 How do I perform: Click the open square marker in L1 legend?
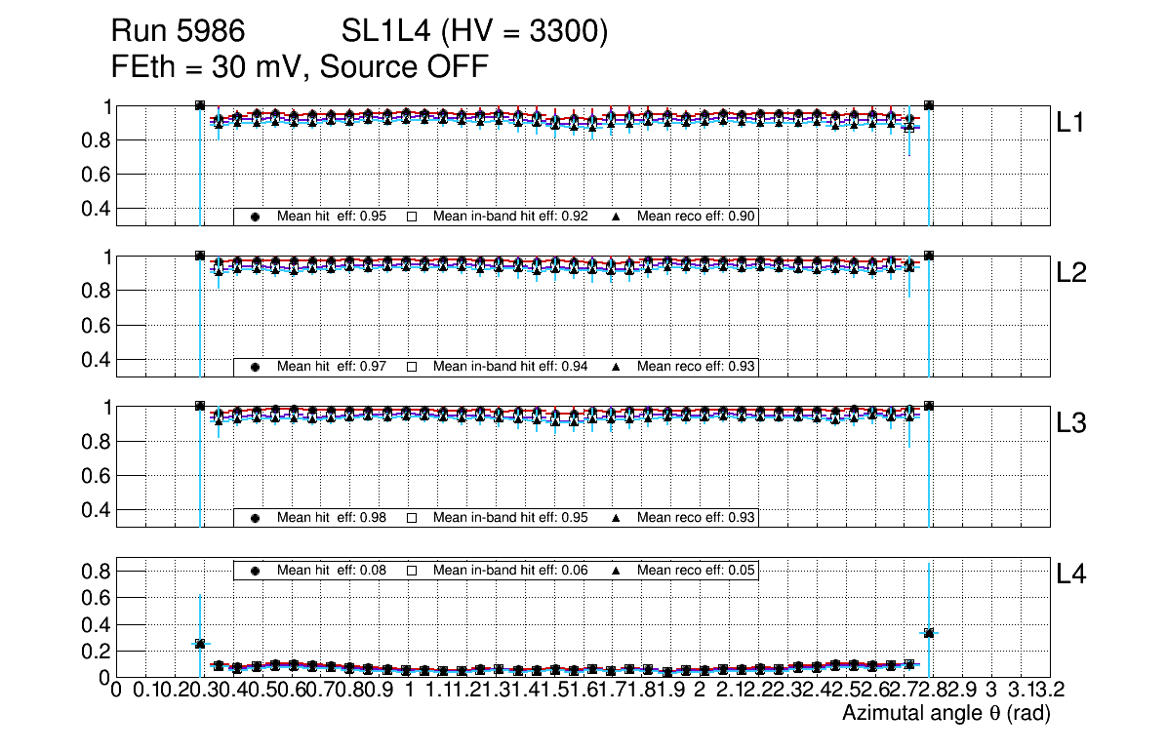pos(412,218)
